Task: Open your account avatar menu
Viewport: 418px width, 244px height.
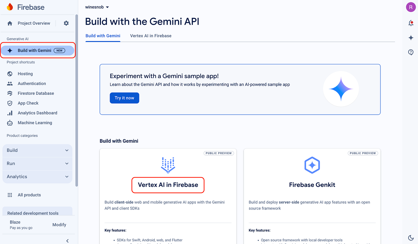Action: tap(411, 7)
